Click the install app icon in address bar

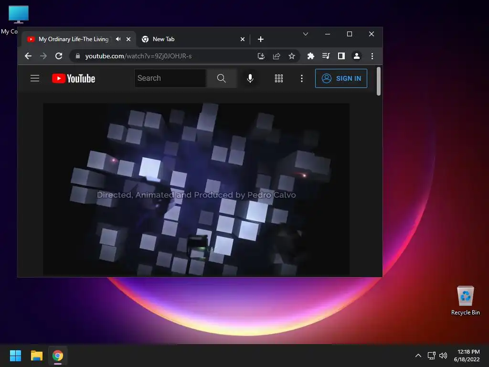pyautogui.click(x=261, y=56)
